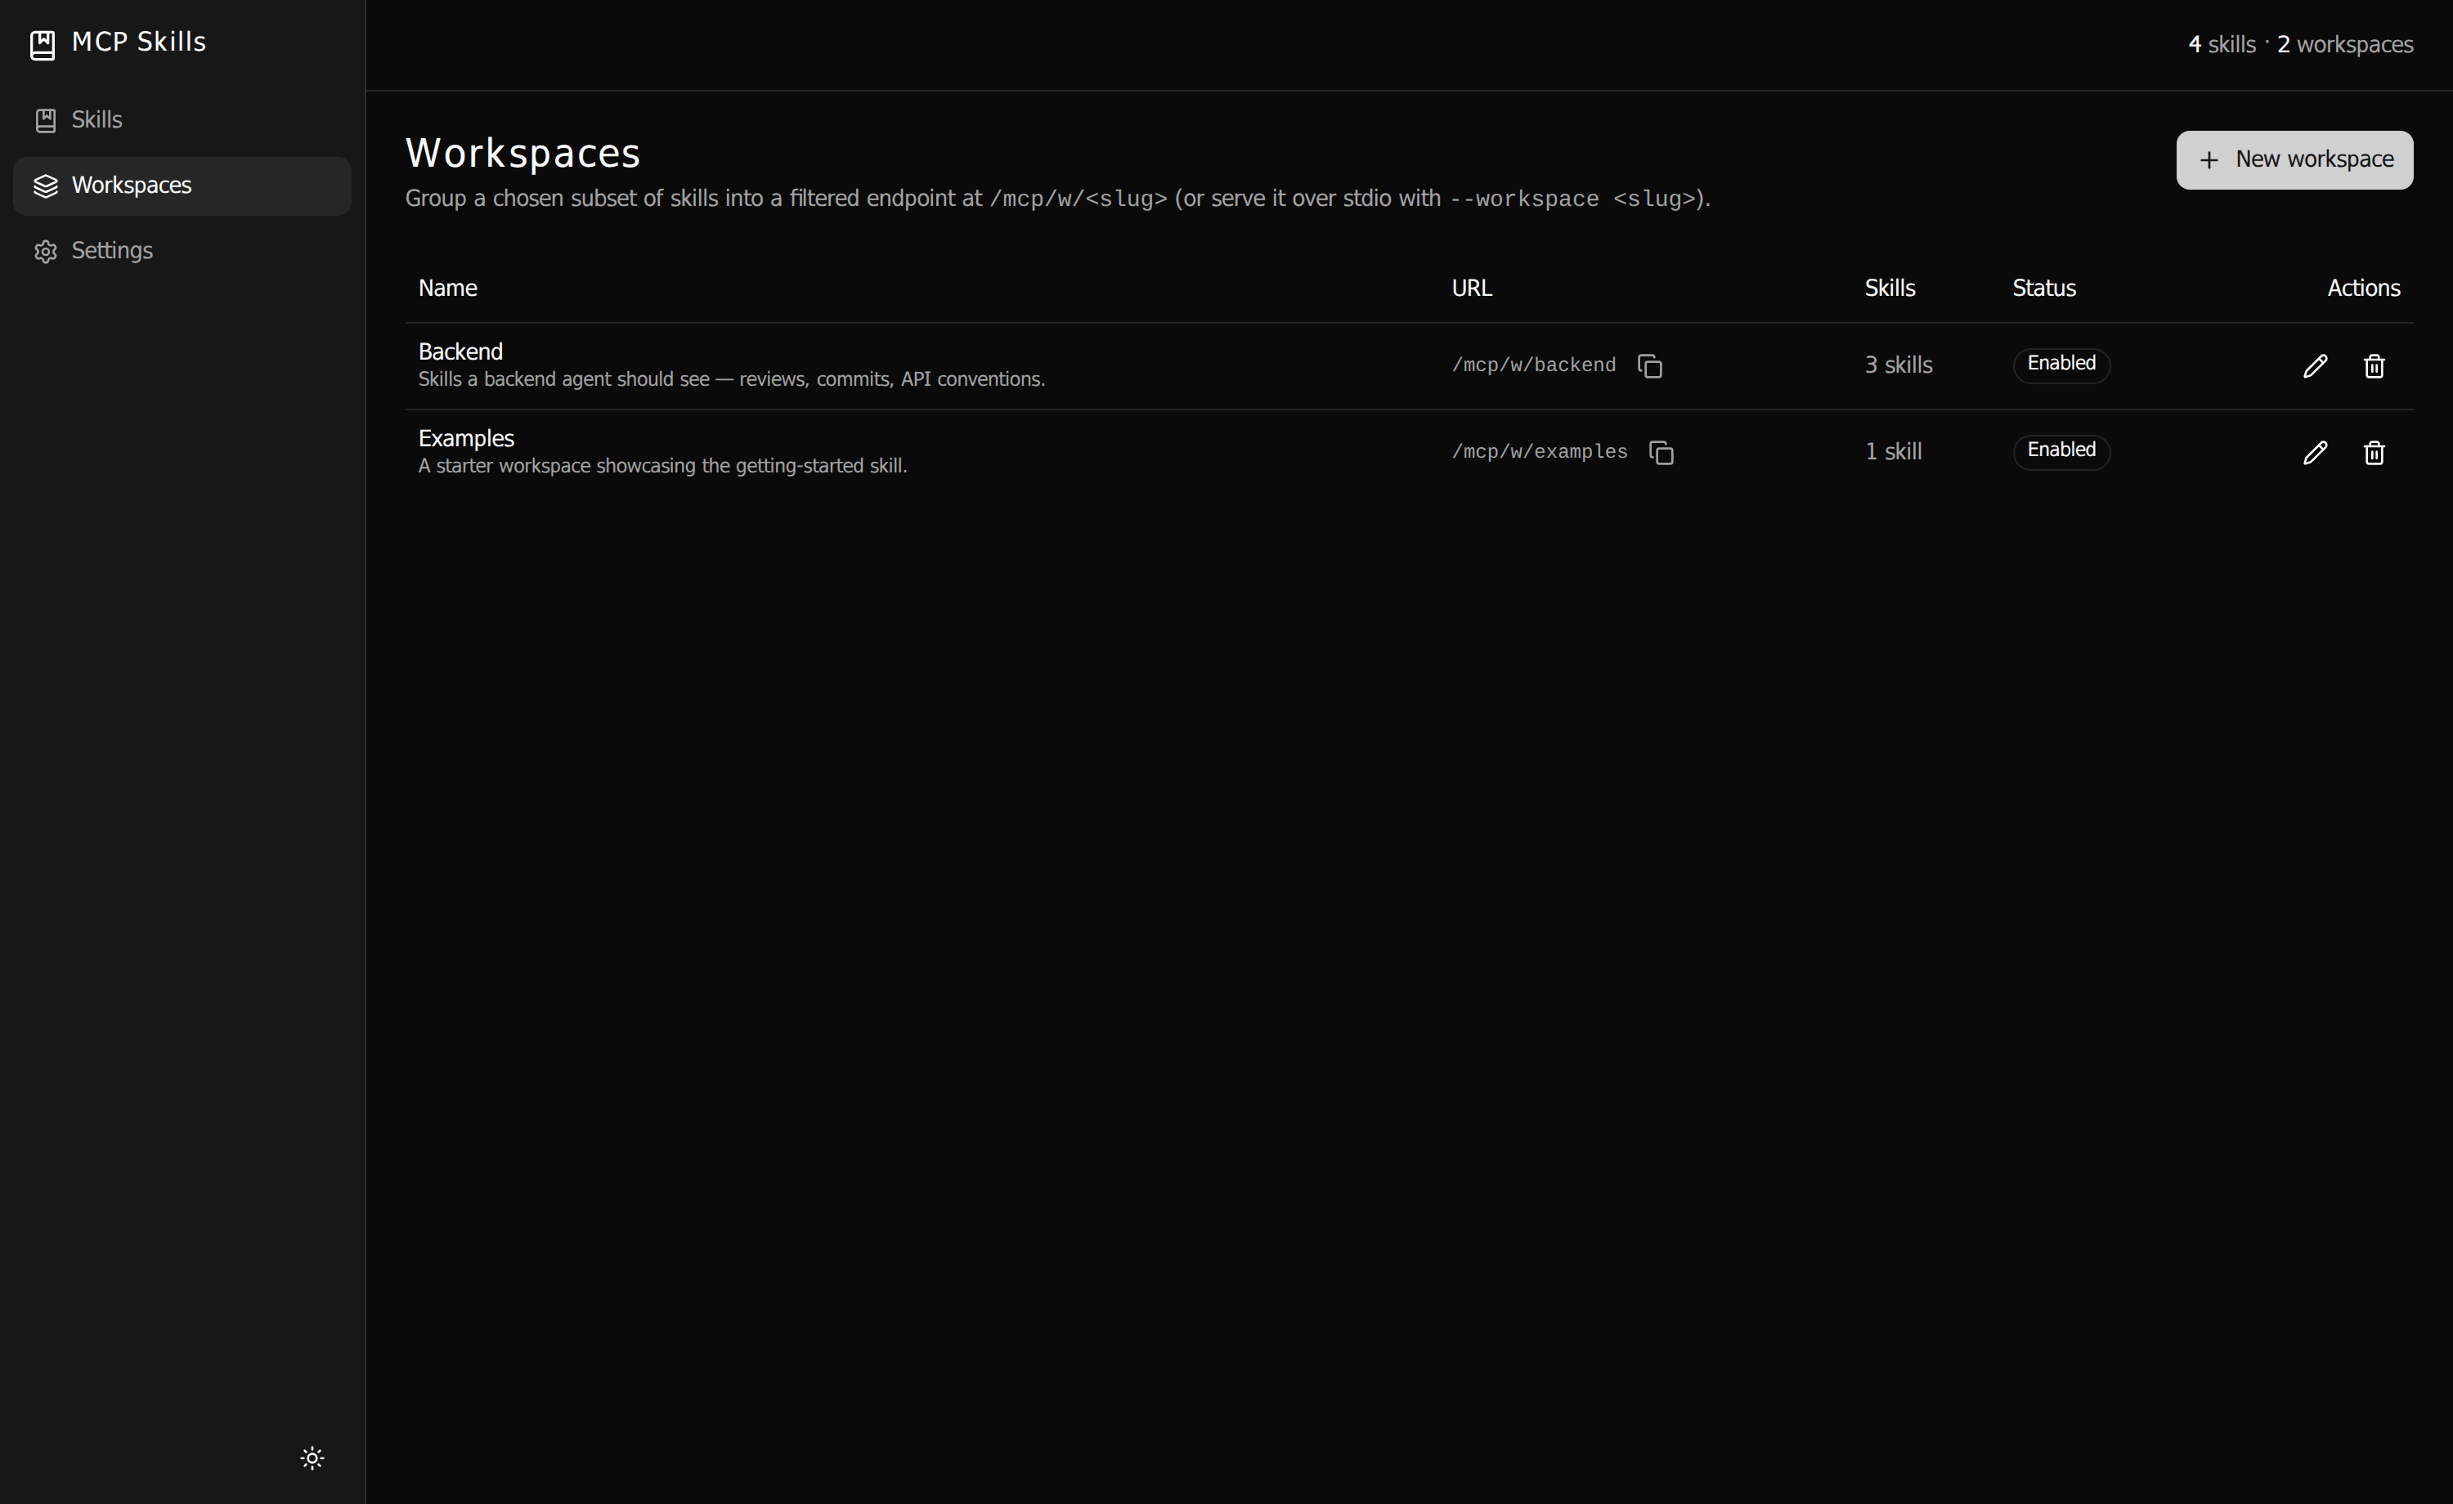Click the Backend workspace name

point(460,351)
